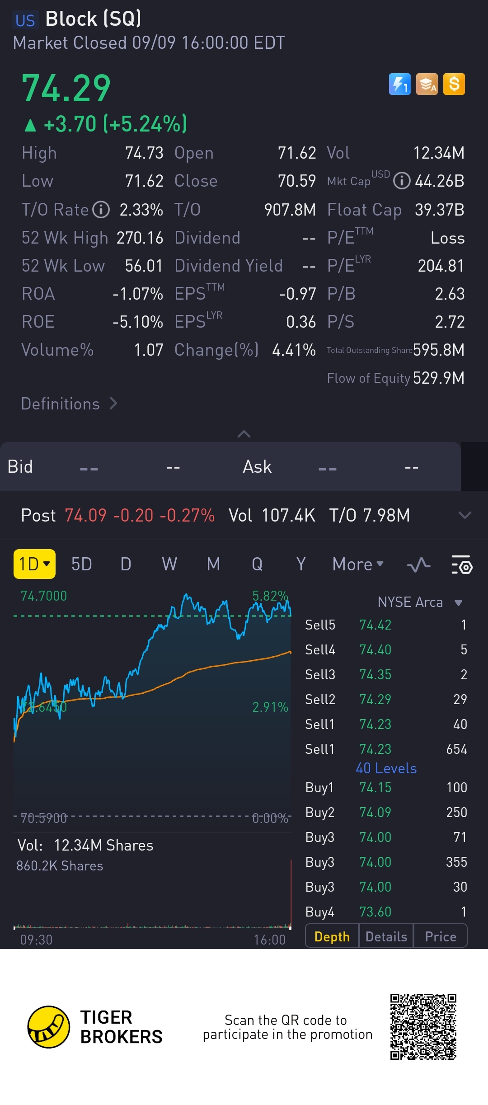Select the 5D chart tab

[x=82, y=564]
